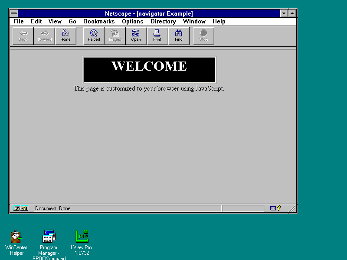
Task: Click the WELCOME banner on the page
Action: click(149, 69)
